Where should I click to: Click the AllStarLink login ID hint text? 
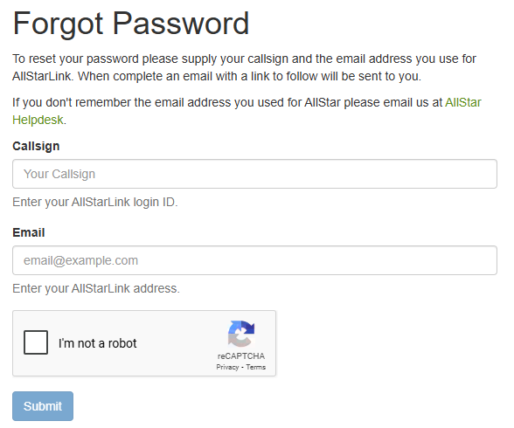click(x=95, y=202)
